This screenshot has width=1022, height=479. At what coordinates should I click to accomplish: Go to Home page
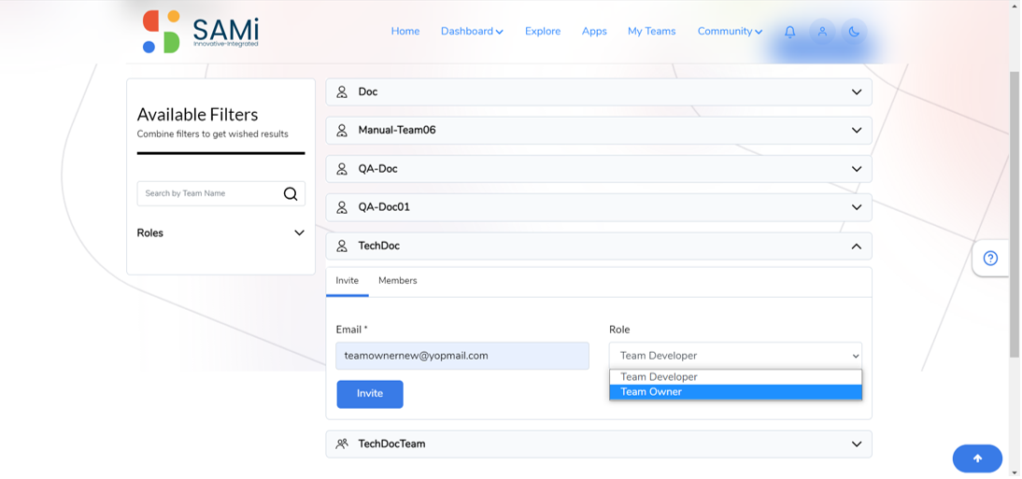[x=405, y=32]
